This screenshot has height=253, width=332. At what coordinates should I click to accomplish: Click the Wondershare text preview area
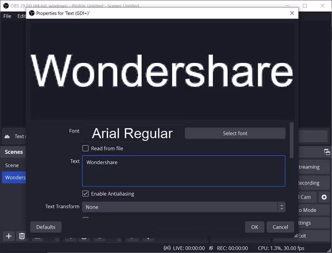[162, 70]
